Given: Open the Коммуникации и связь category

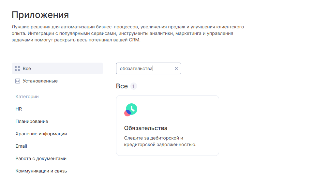Looking at the screenshot, I should coord(41,171).
